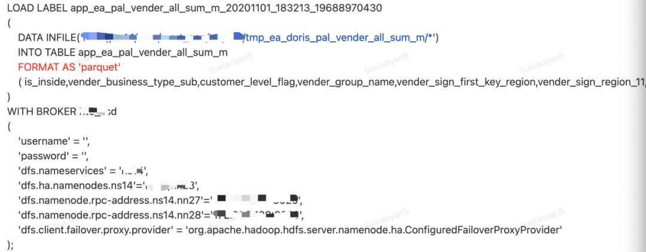
Task: Click the final closing parenthesis and semicolon
Action: point(10,244)
